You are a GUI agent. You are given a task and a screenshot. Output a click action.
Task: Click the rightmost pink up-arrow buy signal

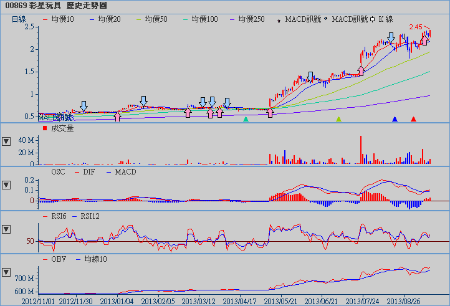[424, 41]
